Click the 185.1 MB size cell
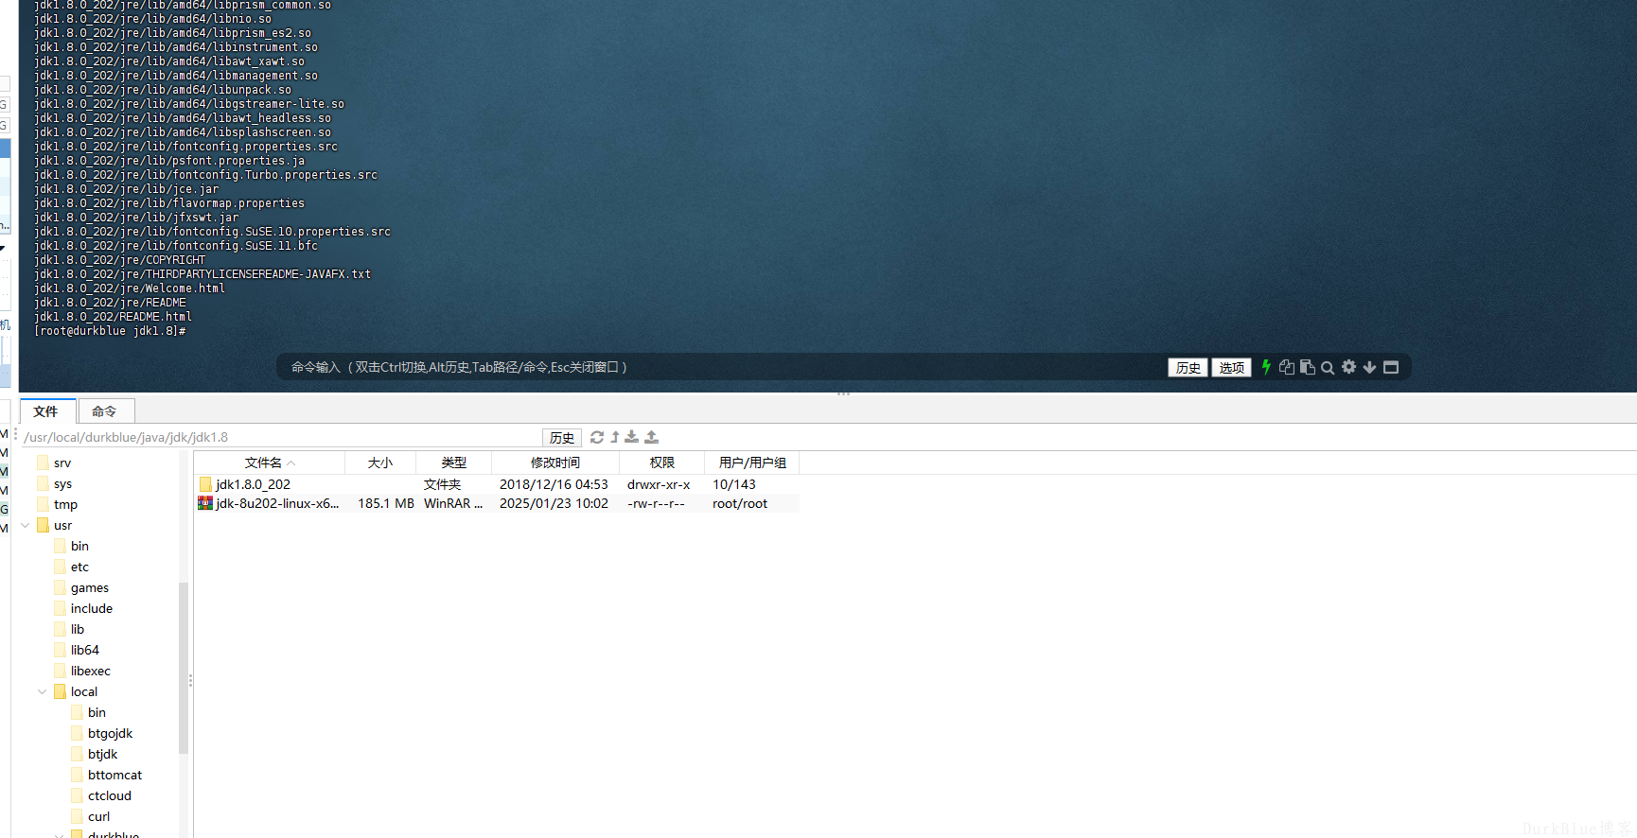1637x838 pixels. (386, 503)
